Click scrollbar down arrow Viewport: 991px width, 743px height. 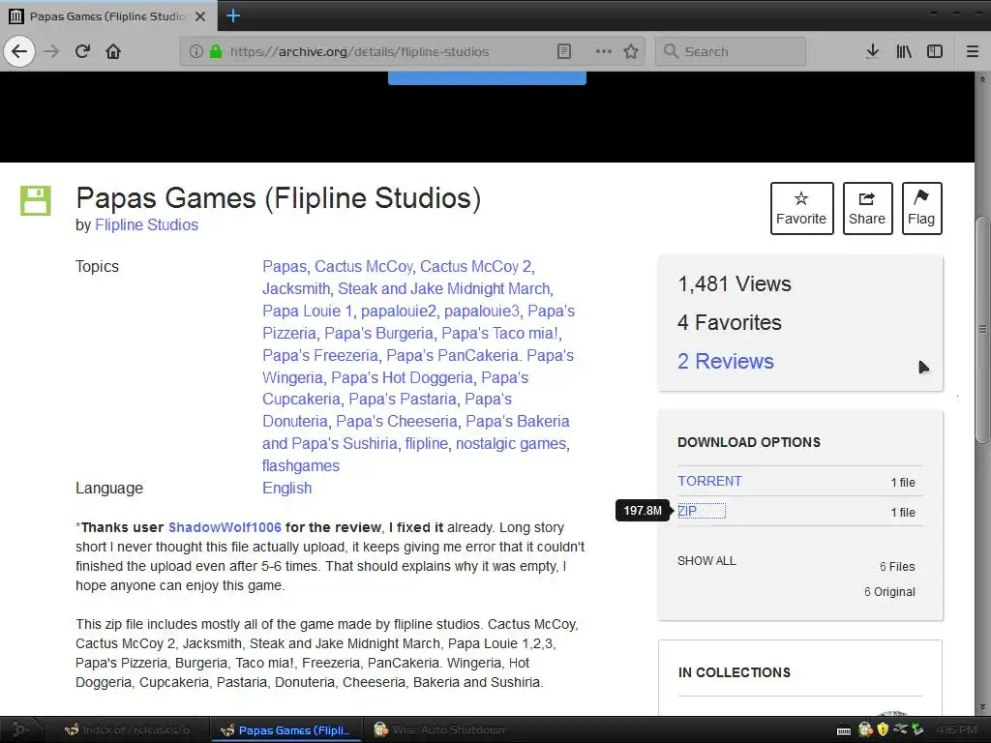point(982,707)
